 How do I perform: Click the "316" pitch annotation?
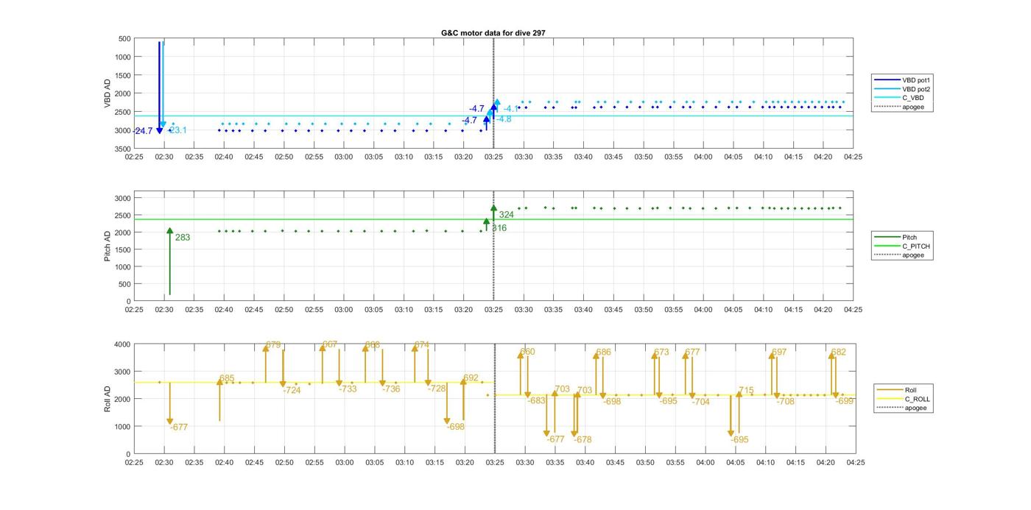(x=499, y=228)
